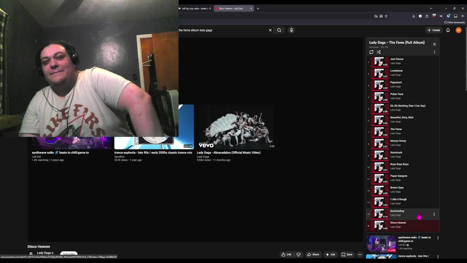This screenshot has width=467, height=263.
Task: Play Paparazzi from playlist
Action: click(403, 85)
